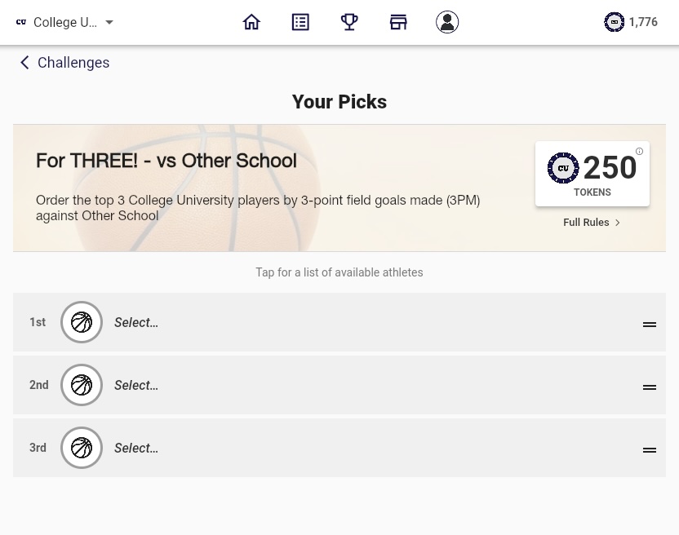Click the 1,776 token balance
The height and width of the screenshot is (535, 679).
(x=643, y=22)
